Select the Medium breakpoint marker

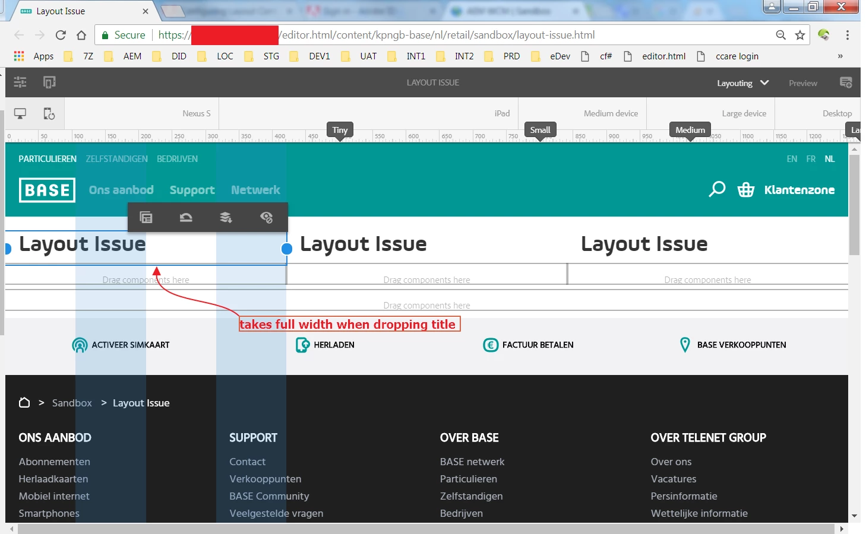(x=690, y=130)
